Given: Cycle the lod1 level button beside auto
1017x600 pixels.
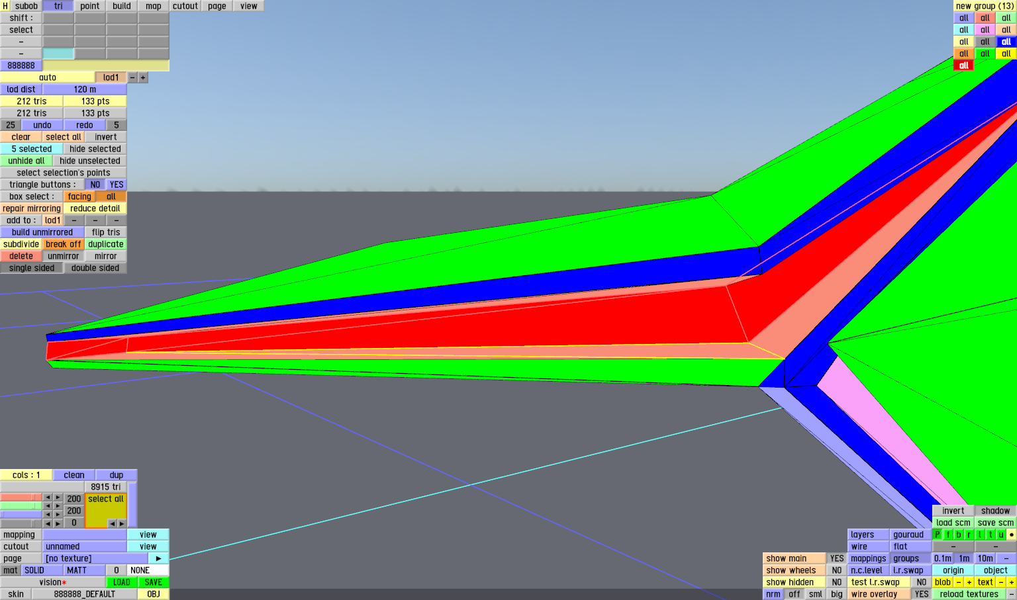Looking at the screenshot, I should [111, 77].
